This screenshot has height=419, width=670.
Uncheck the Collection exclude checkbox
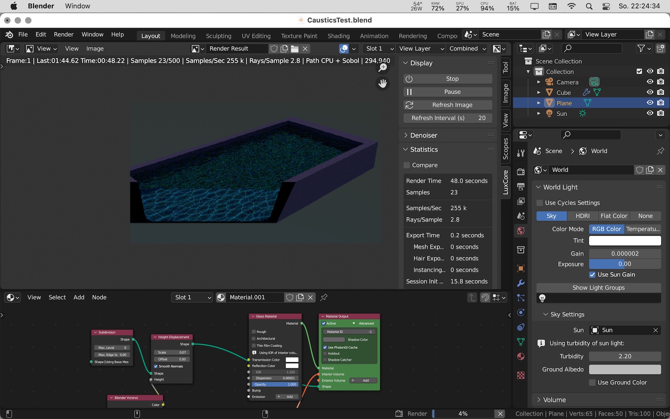click(639, 72)
